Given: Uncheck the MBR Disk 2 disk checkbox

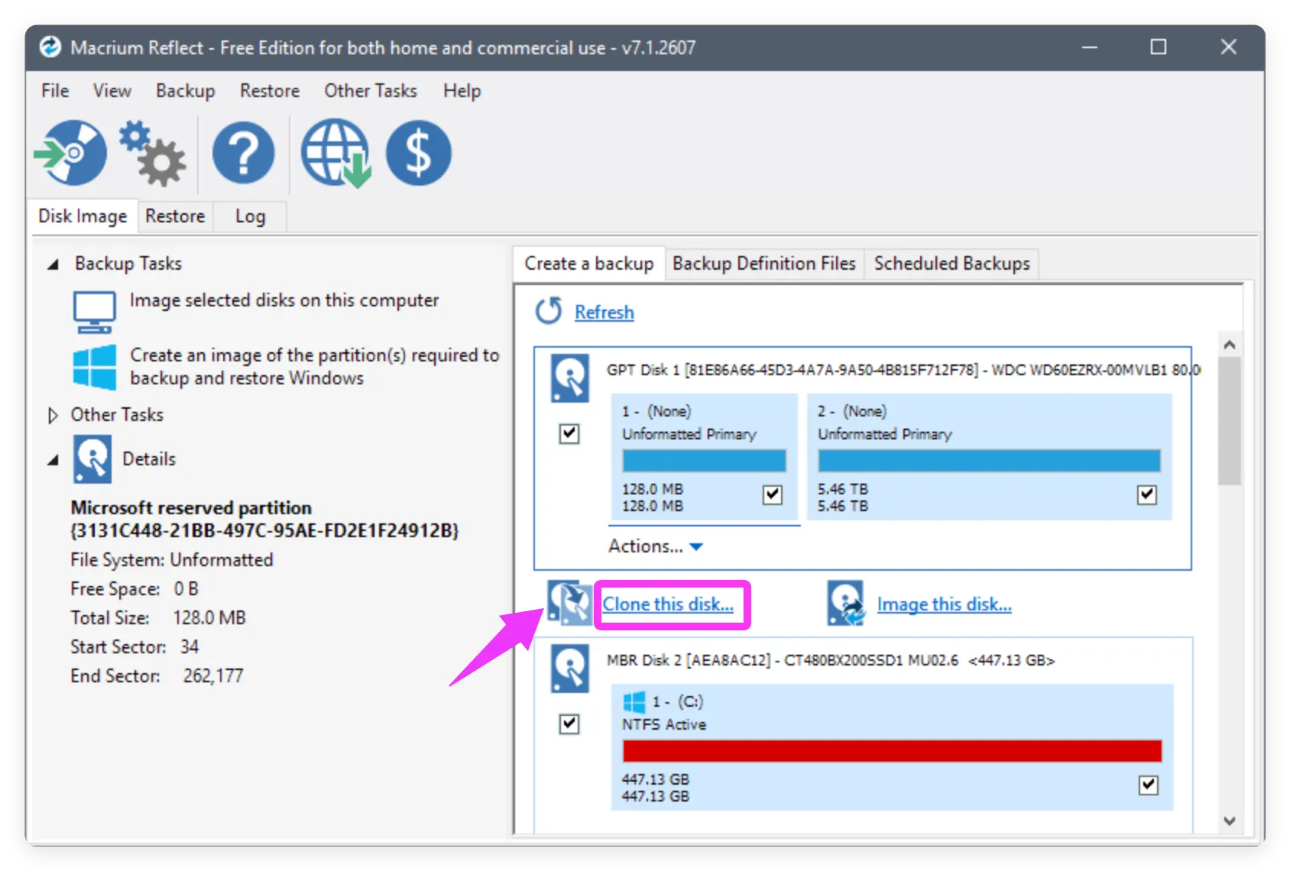Looking at the screenshot, I should point(569,724).
